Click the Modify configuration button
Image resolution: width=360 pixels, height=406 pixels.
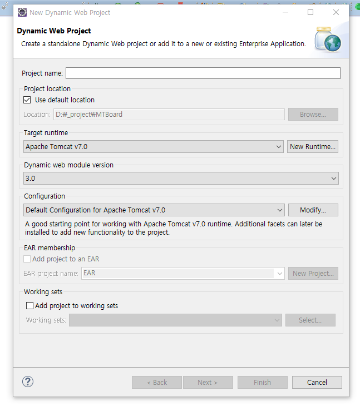pos(313,210)
